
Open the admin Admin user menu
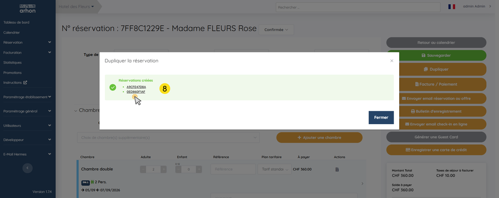point(477,6)
